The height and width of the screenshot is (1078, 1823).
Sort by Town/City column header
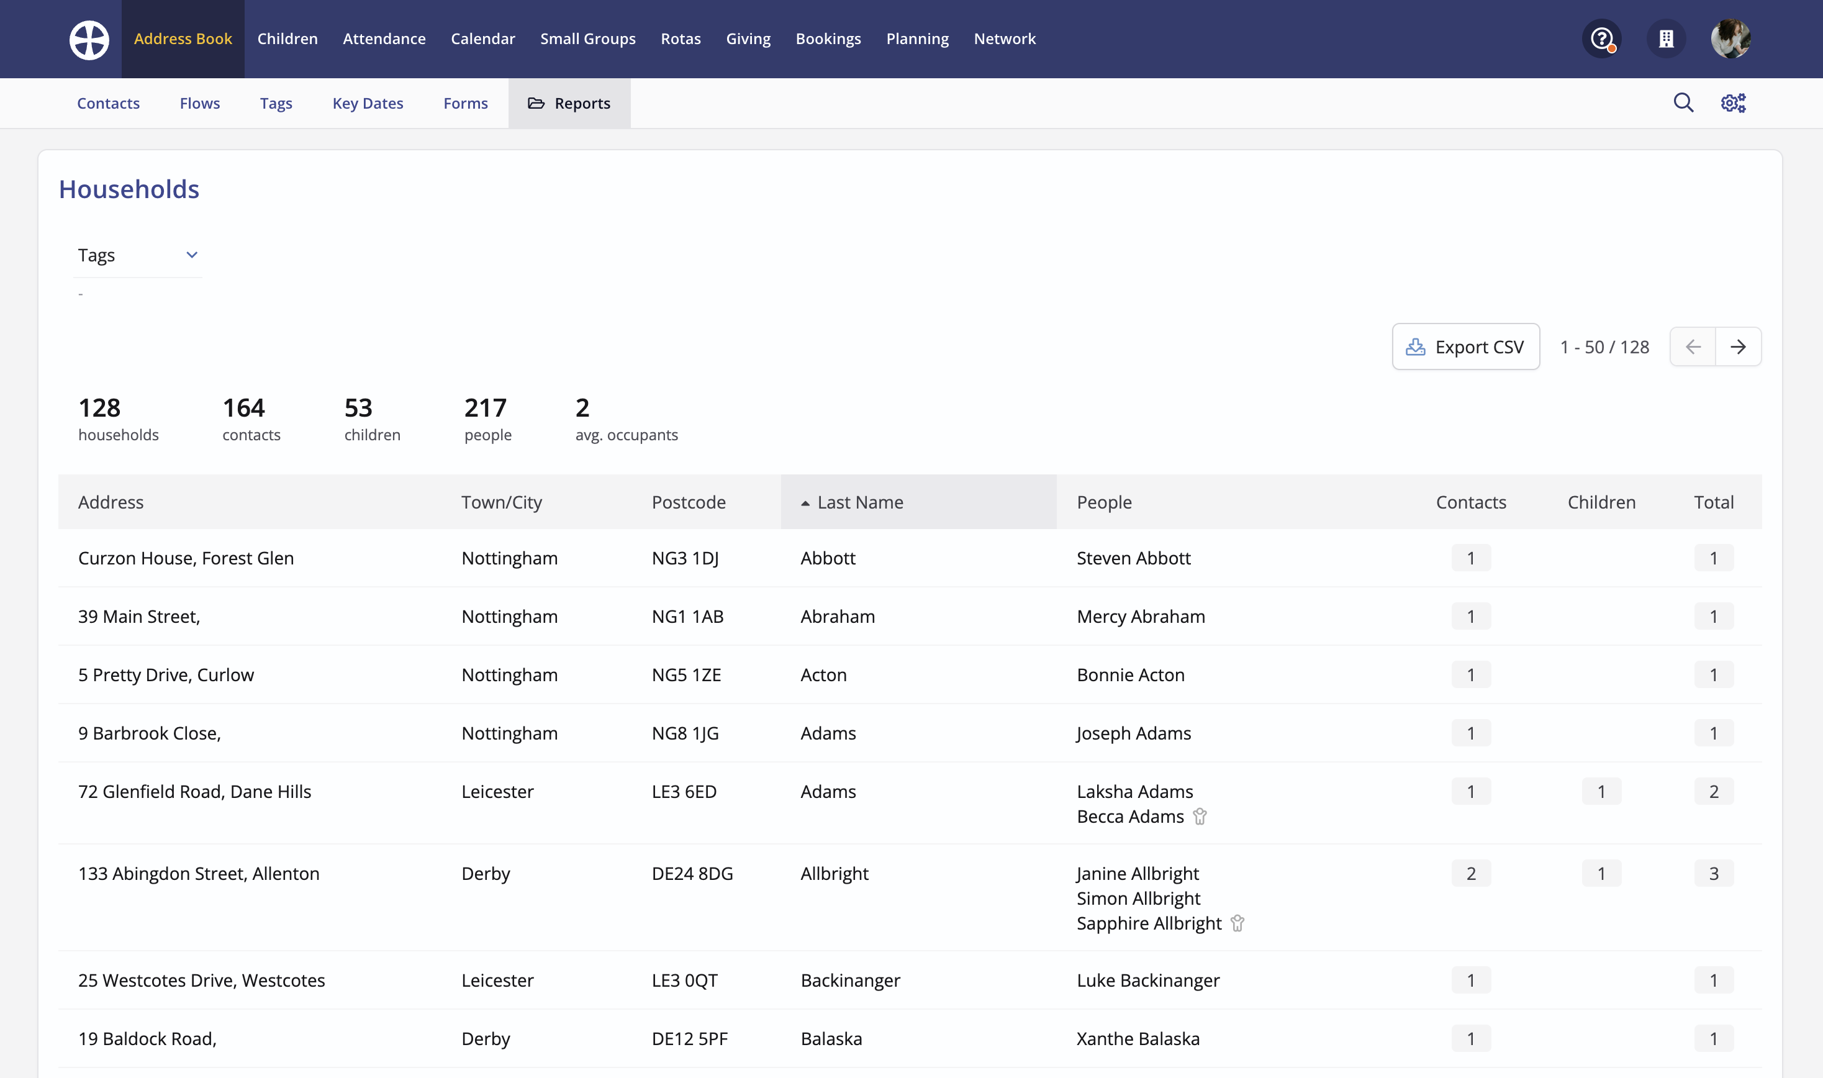click(502, 502)
